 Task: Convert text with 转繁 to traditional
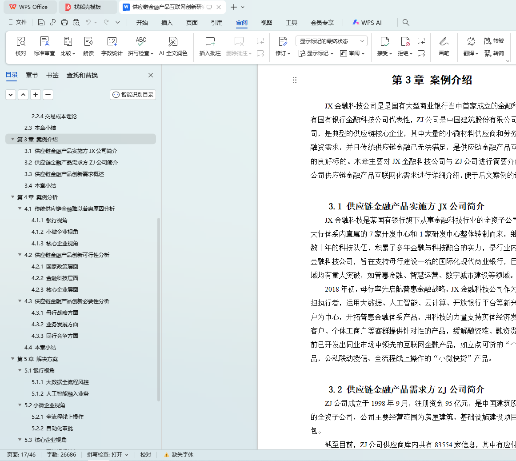494,41
